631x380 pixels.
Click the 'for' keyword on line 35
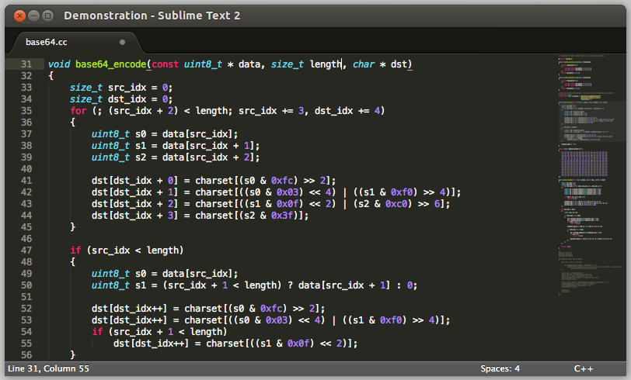[x=78, y=111]
